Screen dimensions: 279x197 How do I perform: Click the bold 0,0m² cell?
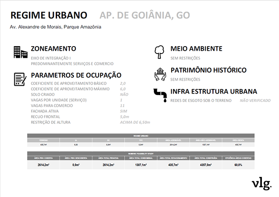click(76, 165)
